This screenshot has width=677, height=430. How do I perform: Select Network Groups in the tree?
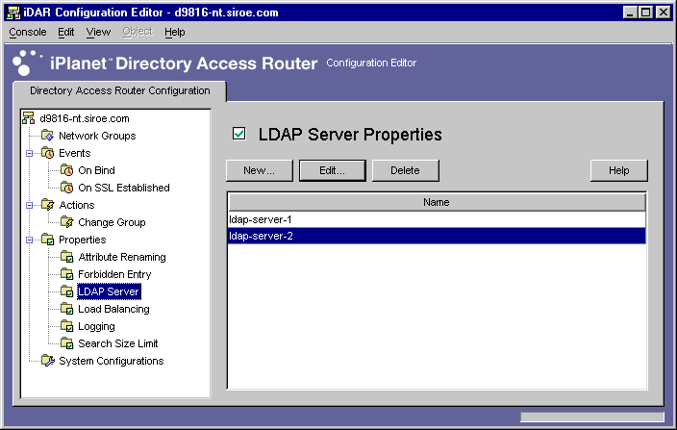pyautogui.click(x=97, y=136)
